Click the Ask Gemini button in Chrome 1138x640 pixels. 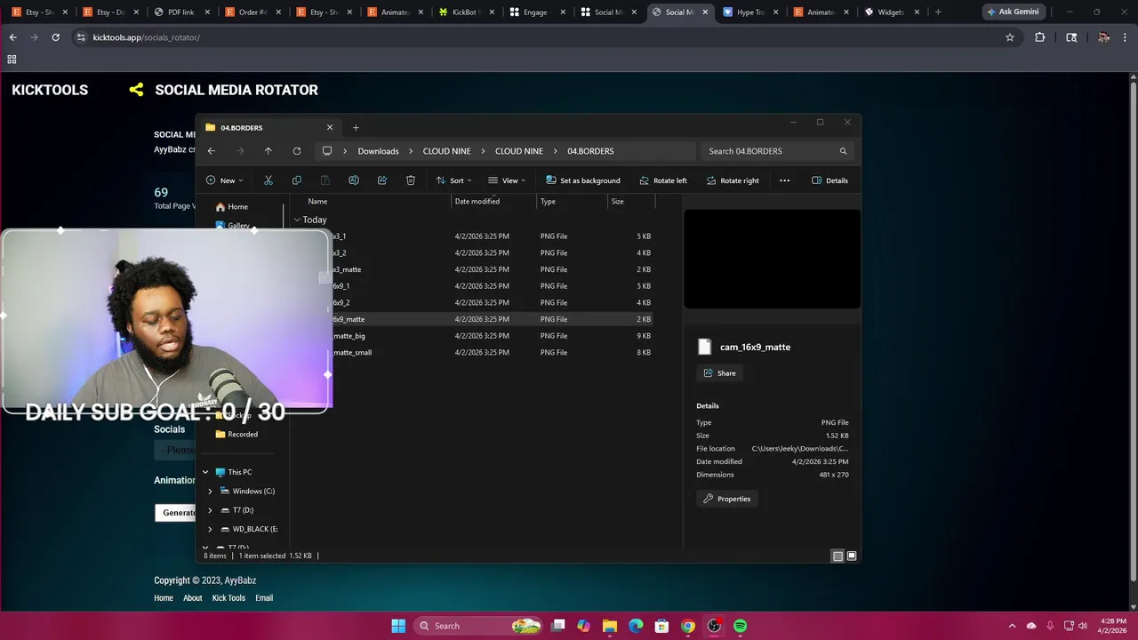[1013, 12]
